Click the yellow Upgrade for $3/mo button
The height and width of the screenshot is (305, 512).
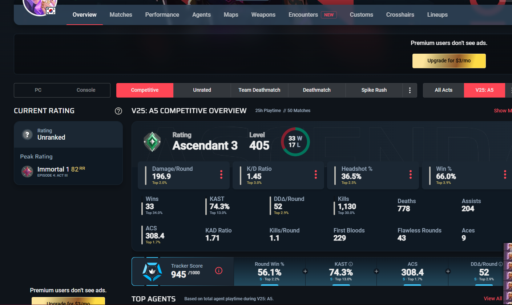[449, 61]
